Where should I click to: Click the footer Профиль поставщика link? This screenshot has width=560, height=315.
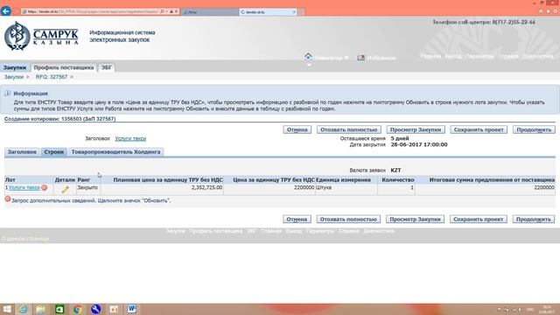coord(216,231)
